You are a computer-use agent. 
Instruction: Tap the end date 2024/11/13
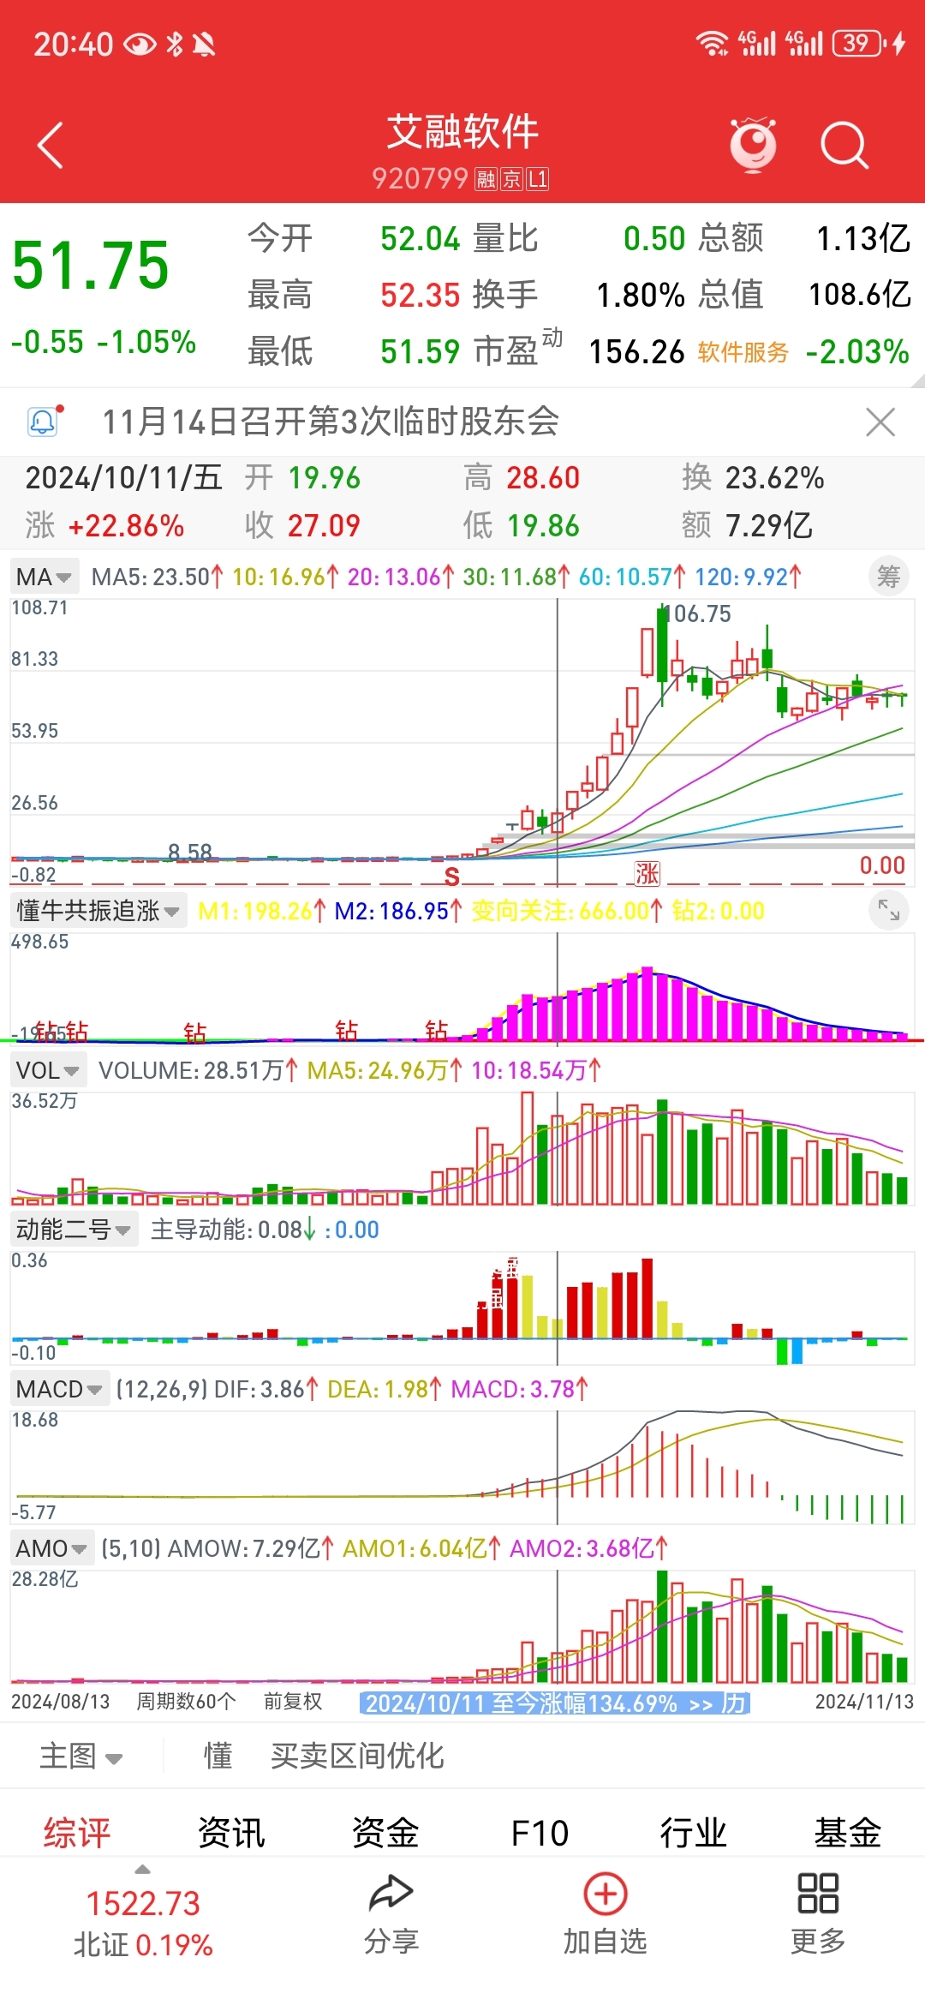[x=864, y=1702]
